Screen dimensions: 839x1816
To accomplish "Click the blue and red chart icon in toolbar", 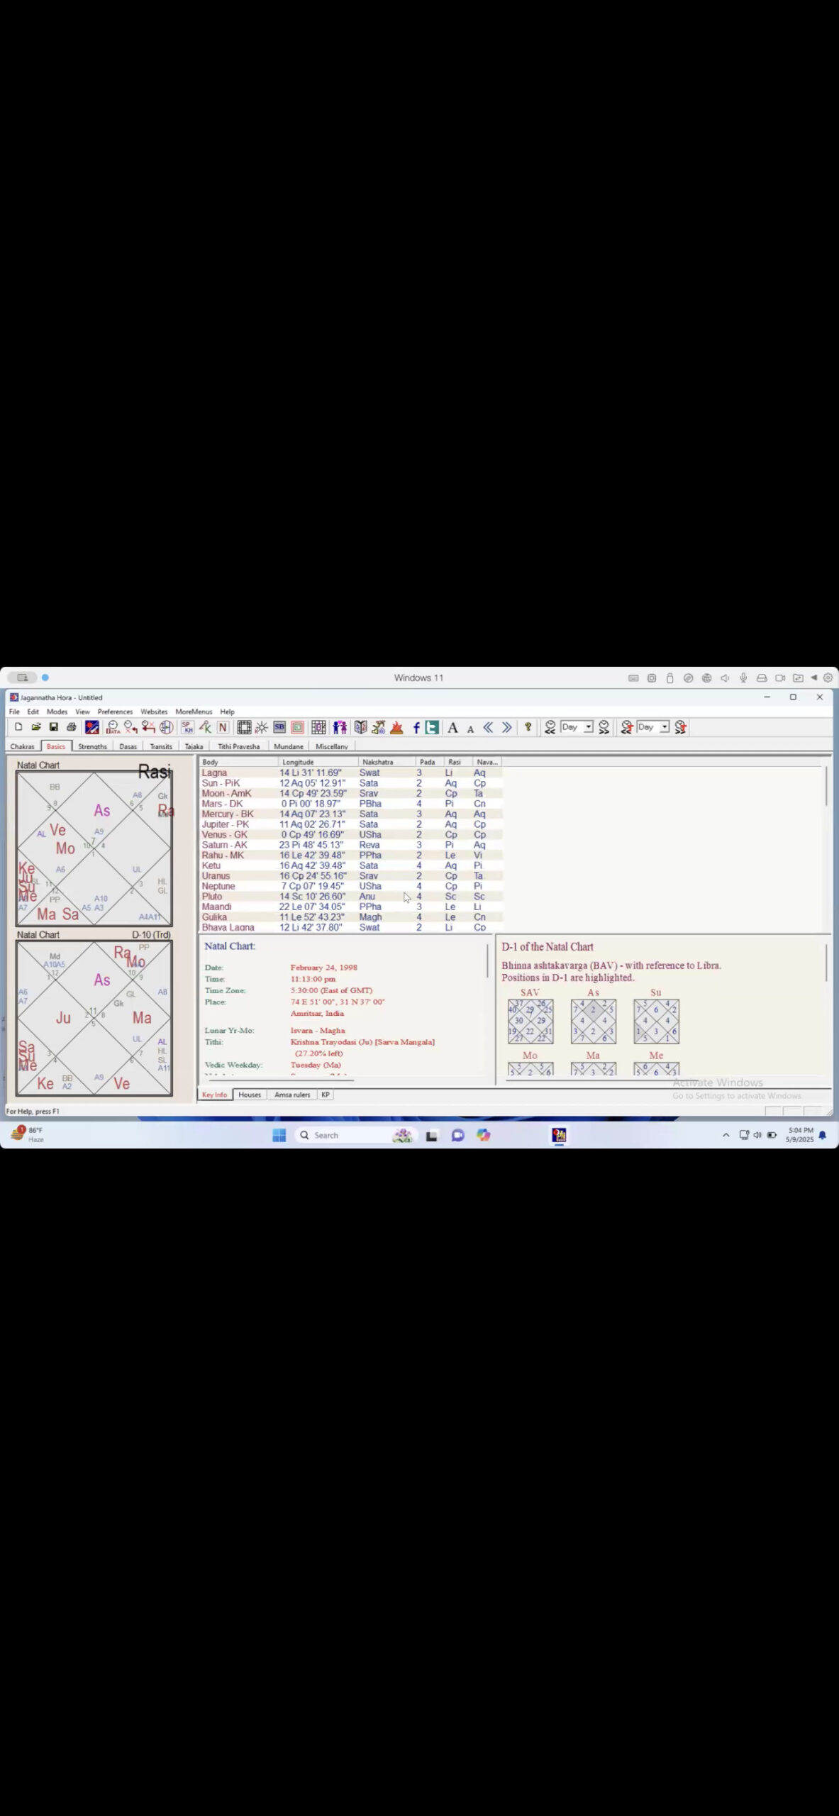I will 92,727.
